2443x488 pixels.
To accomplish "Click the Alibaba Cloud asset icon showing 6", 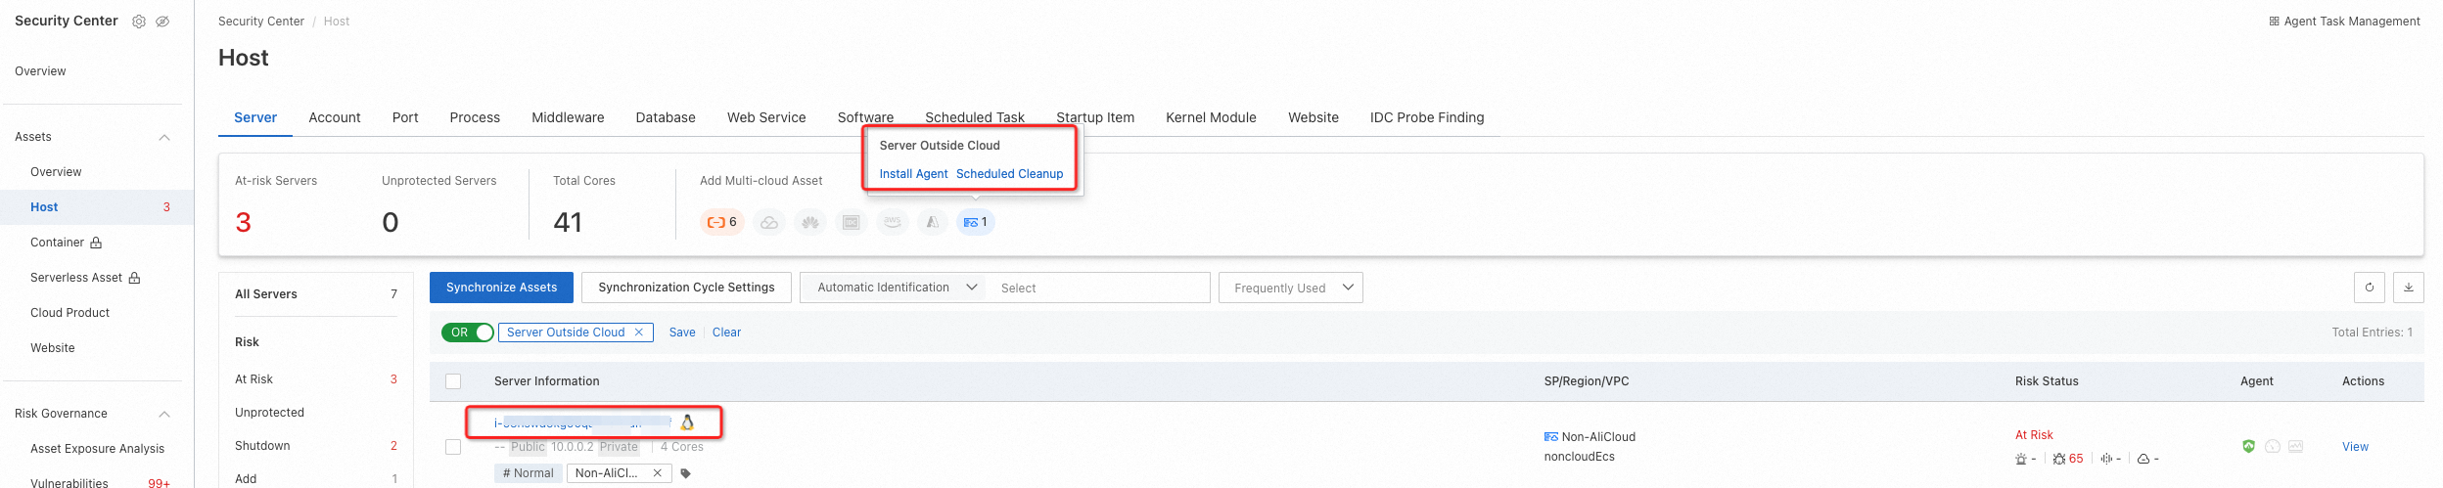I will [722, 222].
